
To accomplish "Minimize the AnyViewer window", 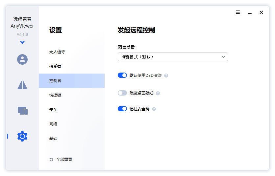I will tap(250, 12).
